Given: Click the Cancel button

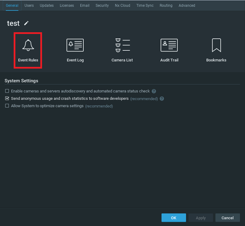Looking at the screenshot, I should pyautogui.click(x=228, y=218).
